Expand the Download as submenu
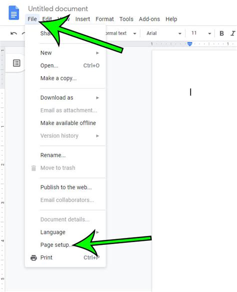This screenshot has width=237, height=292. pos(65,98)
